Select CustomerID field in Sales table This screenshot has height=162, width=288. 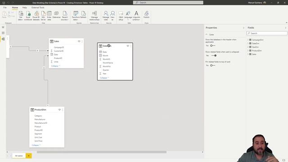click(58, 51)
